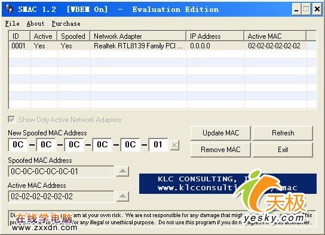Select the last octet field containing 01
Screen dimensions: 325x235
pyautogui.click(x=158, y=144)
